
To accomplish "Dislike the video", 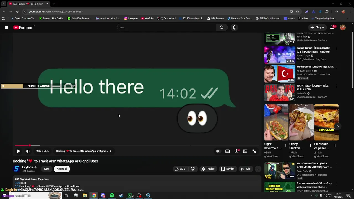I will click(193, 169).
